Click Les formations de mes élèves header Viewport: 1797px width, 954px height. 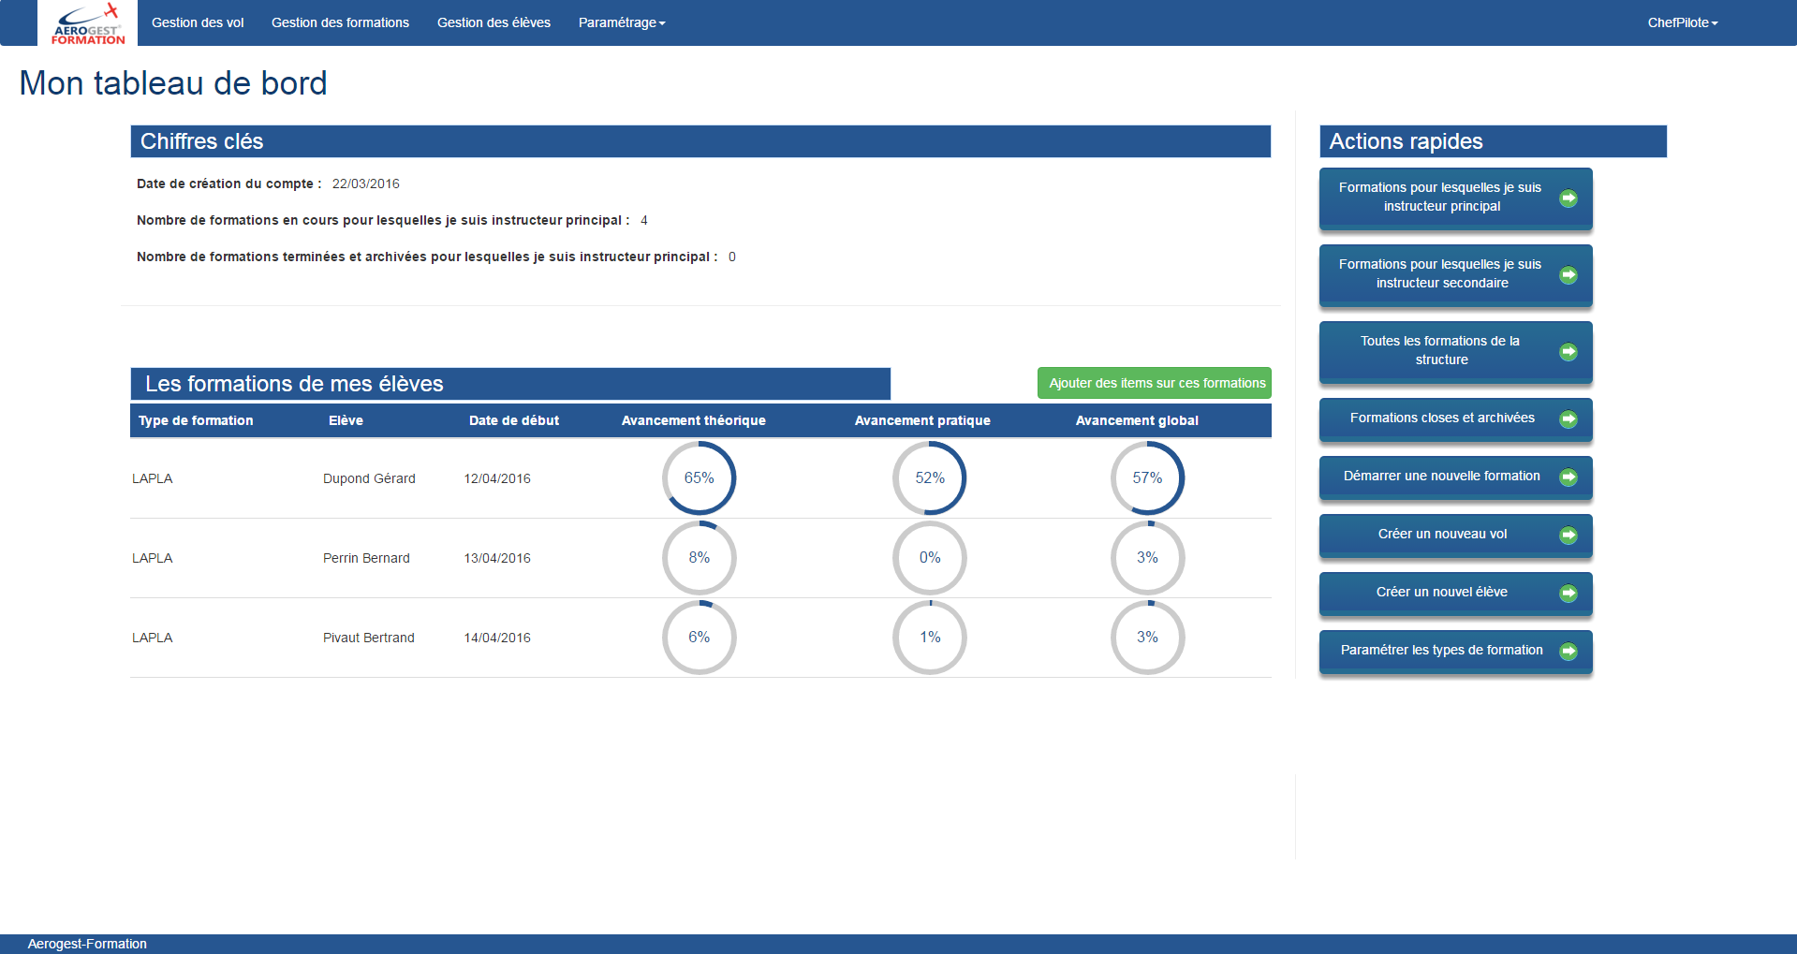[x=510, y=384]
